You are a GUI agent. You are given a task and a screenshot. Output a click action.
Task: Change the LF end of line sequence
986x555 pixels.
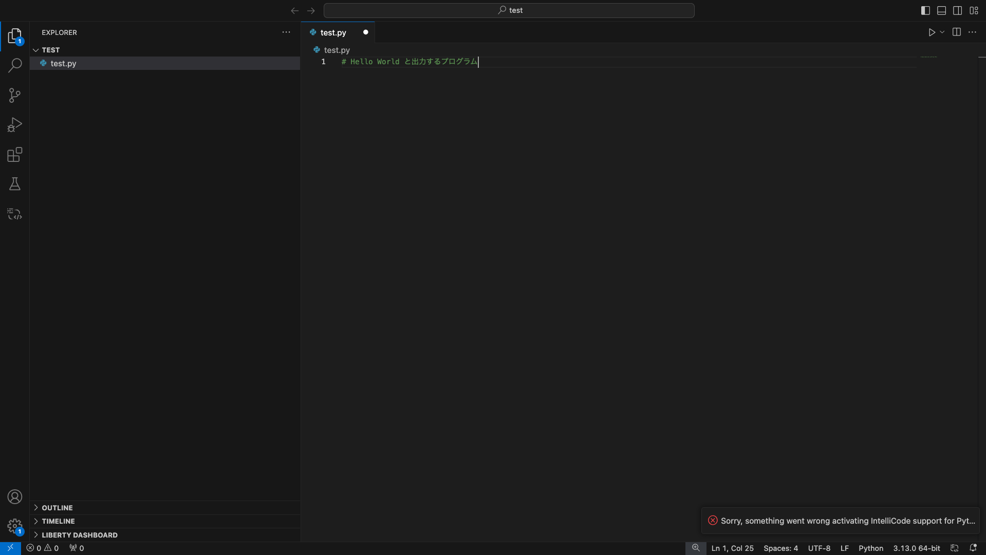[844, 548]
